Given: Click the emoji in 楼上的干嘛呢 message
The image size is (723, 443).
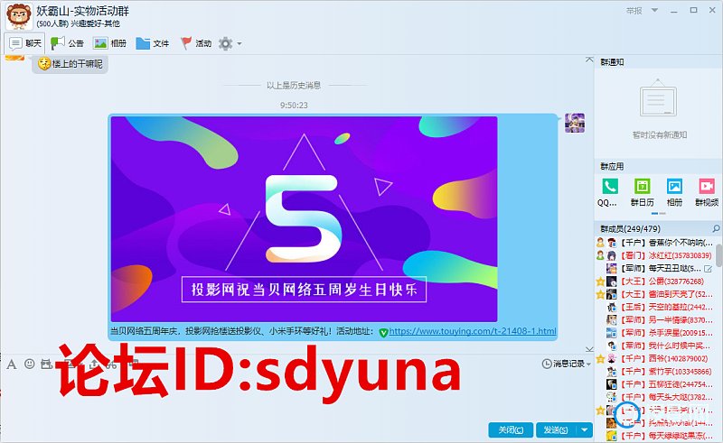Looking at the screenshot, I should pyautogui.click(x=44, y=63).
